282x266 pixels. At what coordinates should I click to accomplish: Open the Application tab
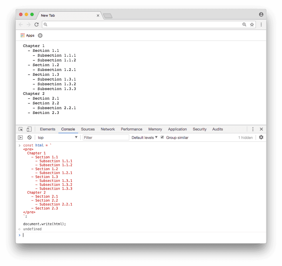point(177,129)
